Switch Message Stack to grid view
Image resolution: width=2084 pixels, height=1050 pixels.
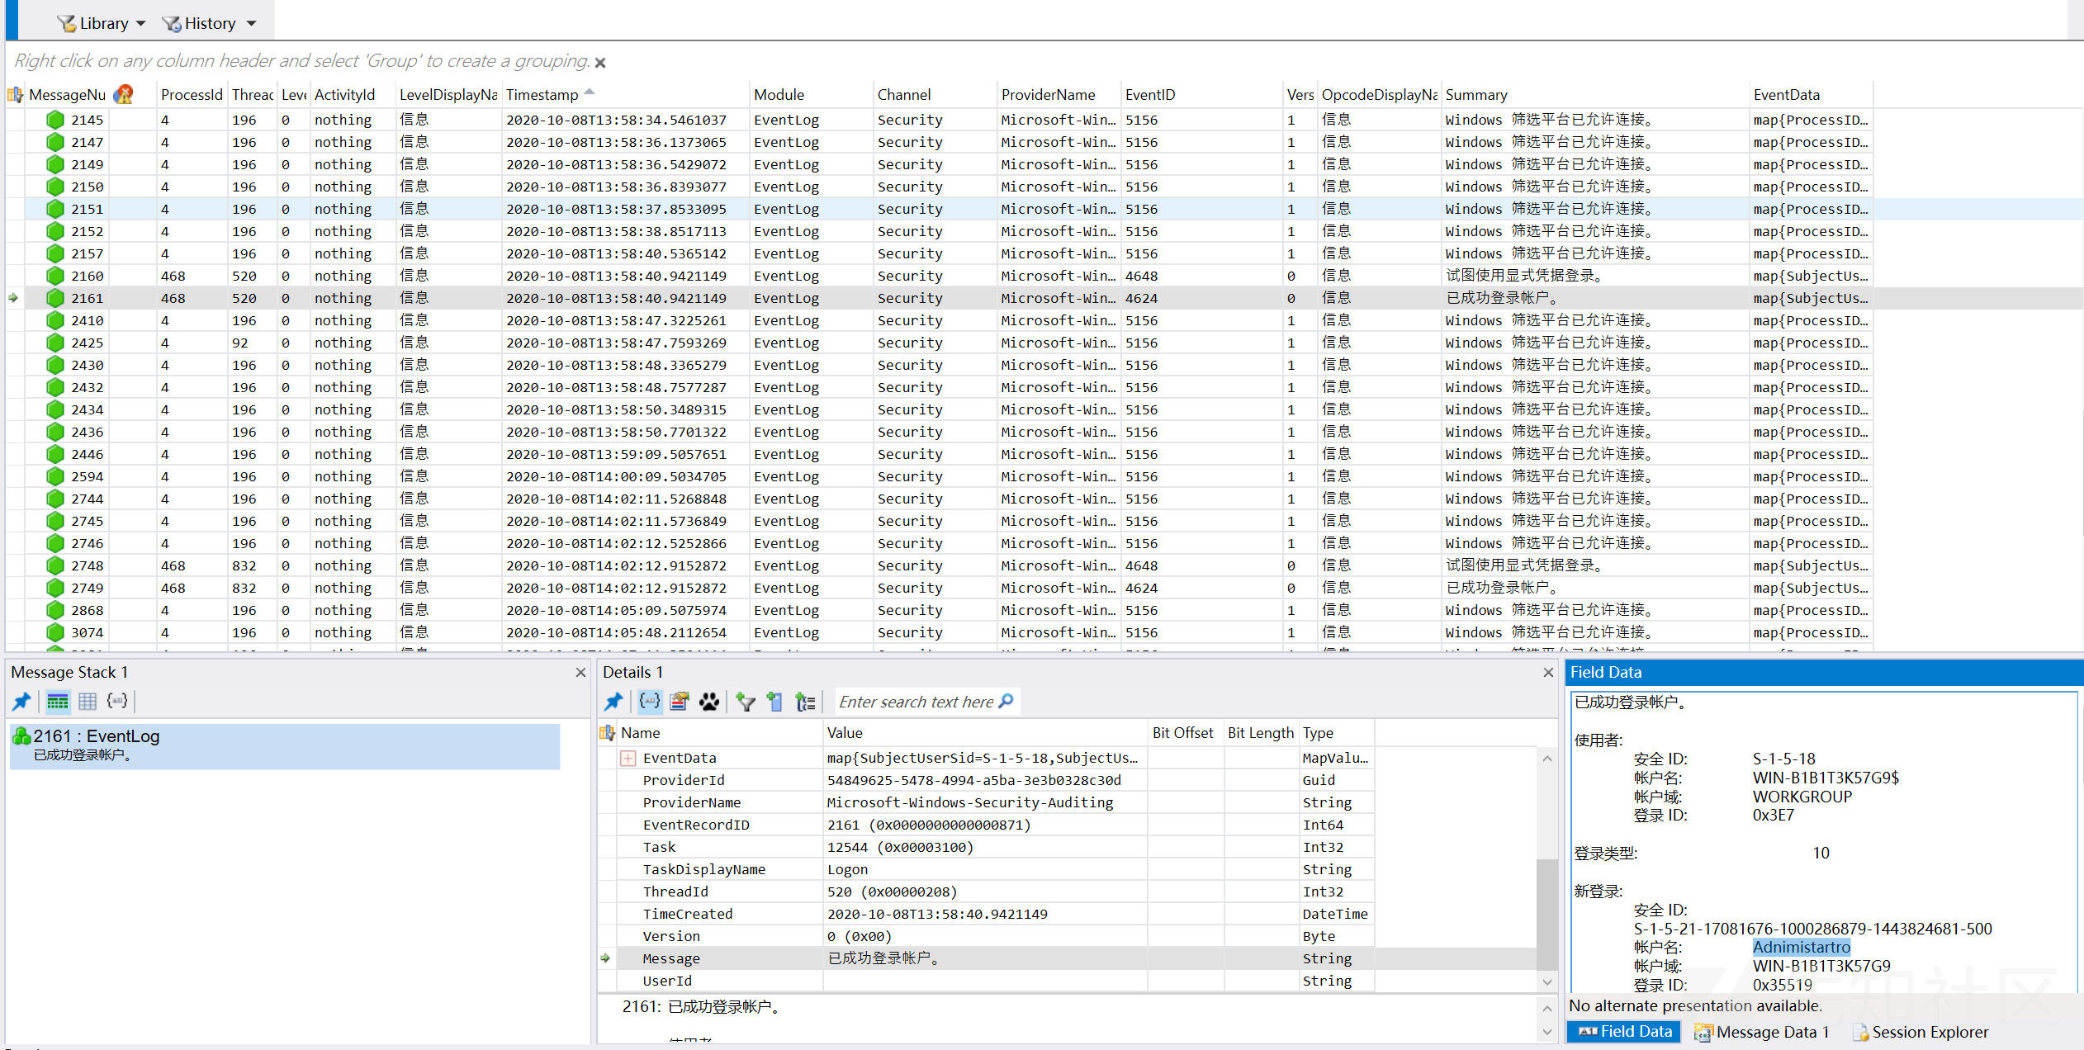tap(88, 702)
